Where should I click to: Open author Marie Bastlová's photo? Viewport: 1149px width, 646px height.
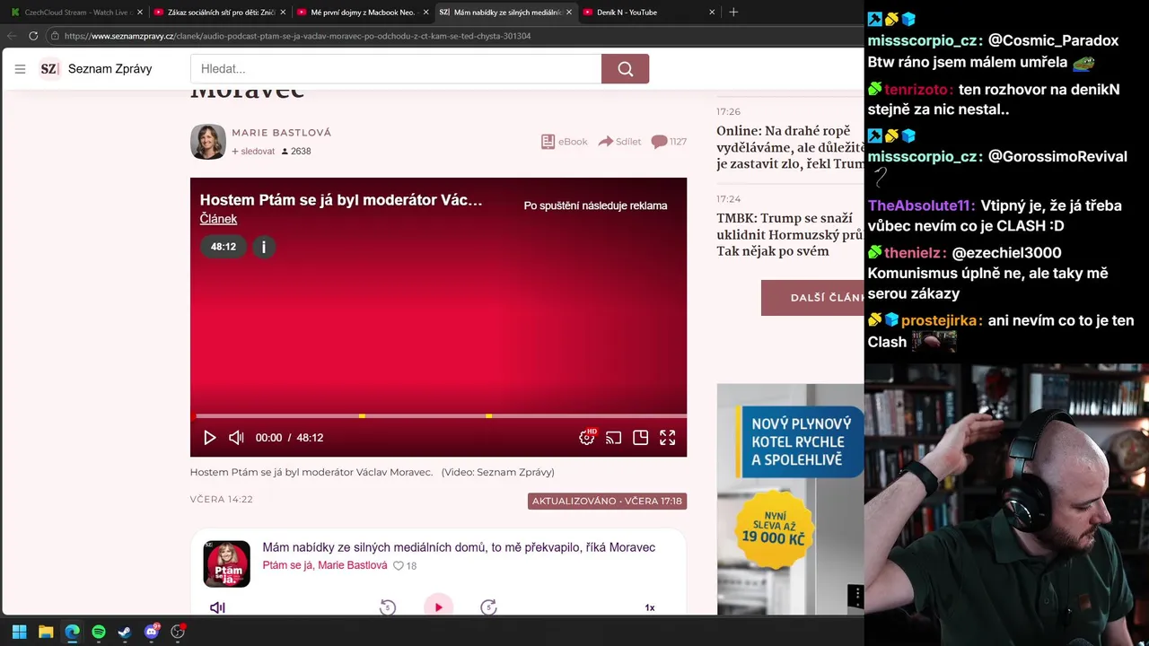(x=207, y=142)
